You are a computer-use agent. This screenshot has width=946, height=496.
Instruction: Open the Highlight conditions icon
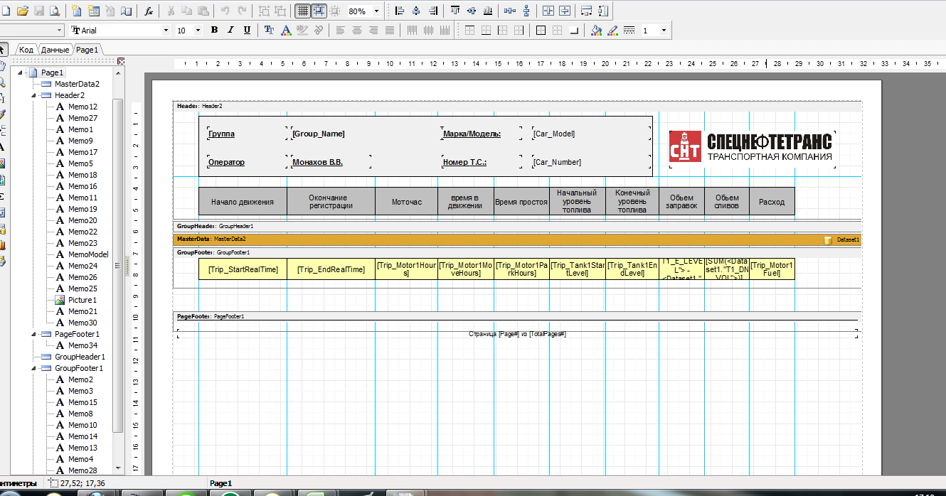coord(302,31)
